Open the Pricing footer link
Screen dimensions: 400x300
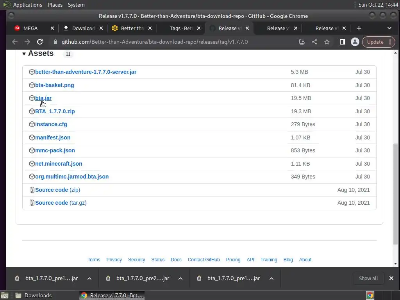tap(233, 259)
